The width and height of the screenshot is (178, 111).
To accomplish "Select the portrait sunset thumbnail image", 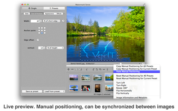I will coord(98,88).
